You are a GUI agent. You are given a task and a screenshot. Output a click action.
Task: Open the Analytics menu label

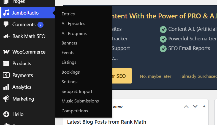22,87
